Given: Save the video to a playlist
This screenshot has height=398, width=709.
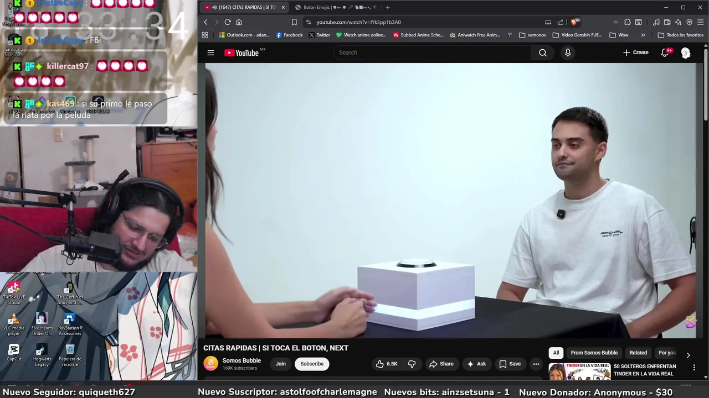Looking at the screenshot, I should point(510,364).
